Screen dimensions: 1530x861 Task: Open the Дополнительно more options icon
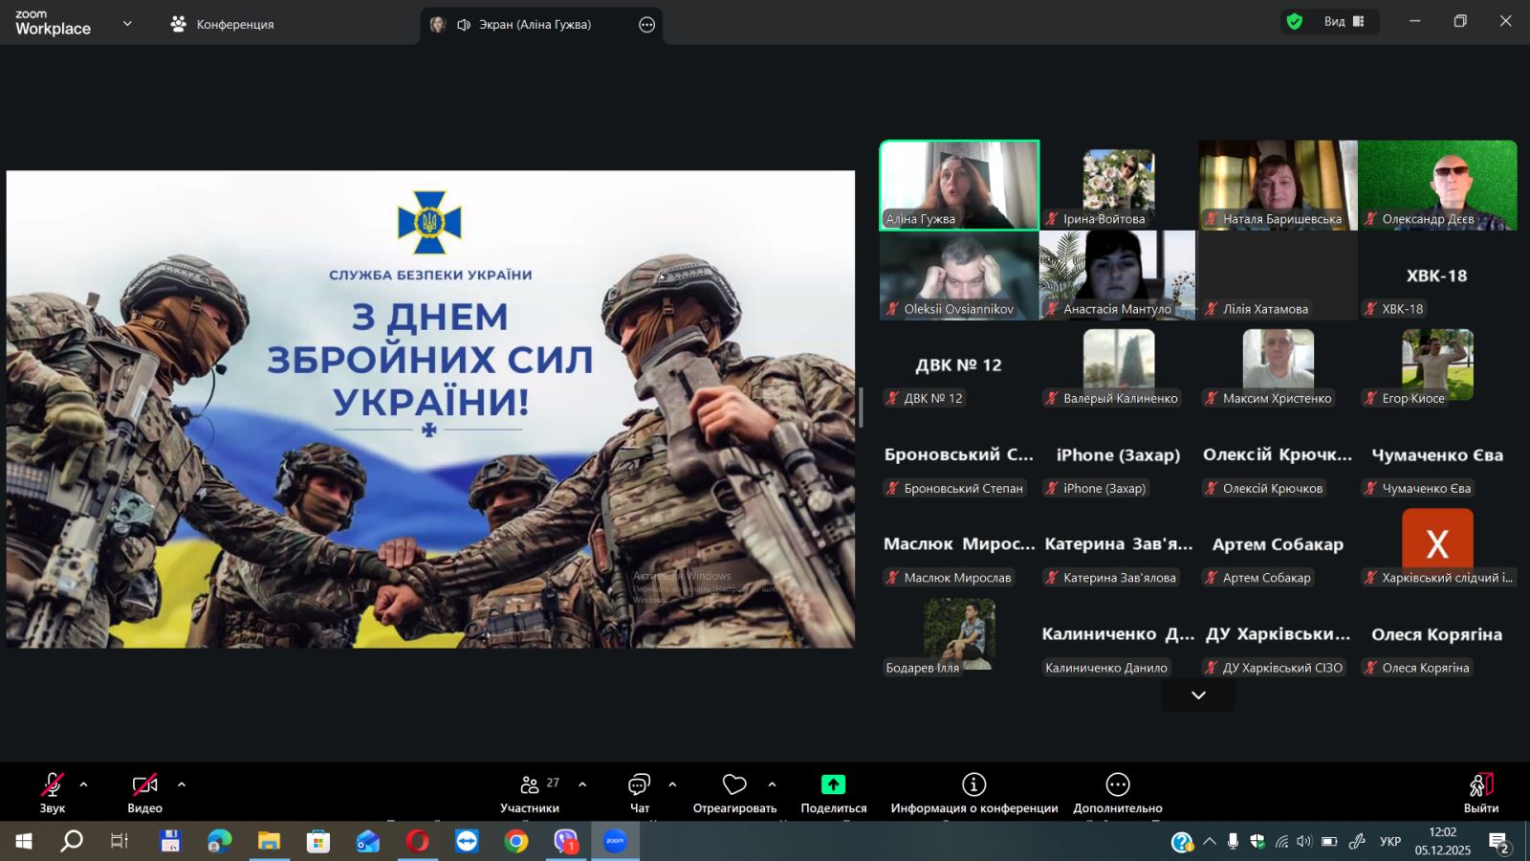1117,785
